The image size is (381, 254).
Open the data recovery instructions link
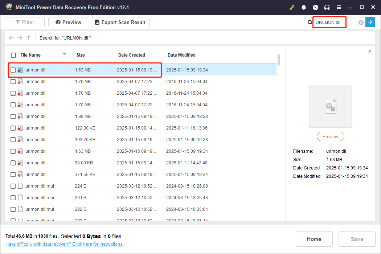click(x=65, y=244)
